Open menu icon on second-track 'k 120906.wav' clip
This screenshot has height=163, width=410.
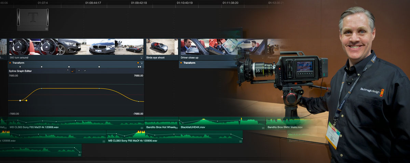click(x=104, y=141)
